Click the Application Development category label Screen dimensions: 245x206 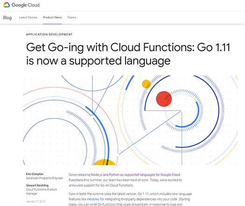coord(49,35)
